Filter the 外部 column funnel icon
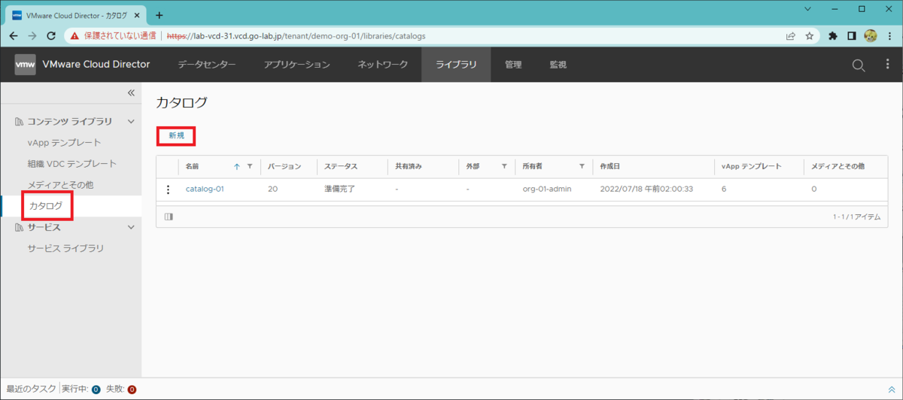This screenshot has width=903, height=400. (x=504, y=166)
